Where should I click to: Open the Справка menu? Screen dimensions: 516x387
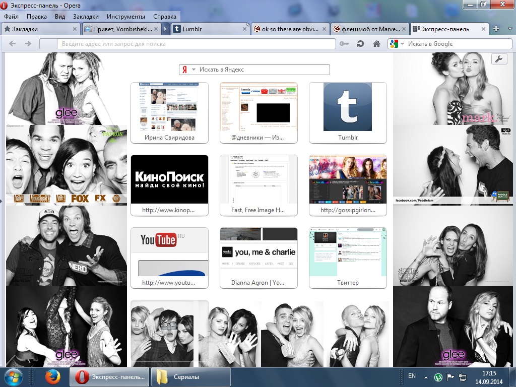point(165,17)
